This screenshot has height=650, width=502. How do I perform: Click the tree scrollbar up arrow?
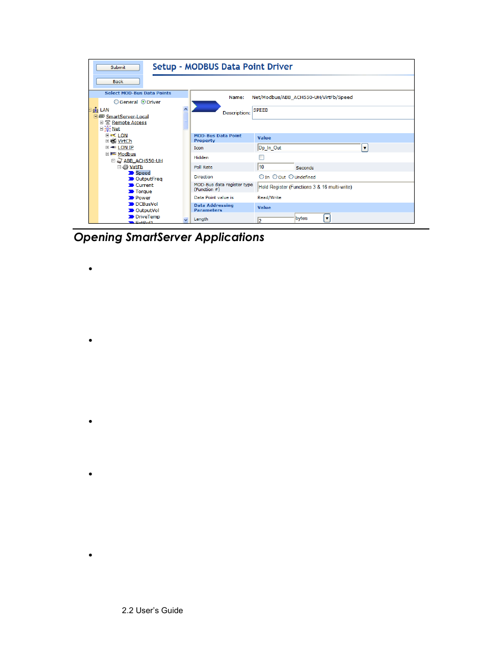(x=186, y=109)
